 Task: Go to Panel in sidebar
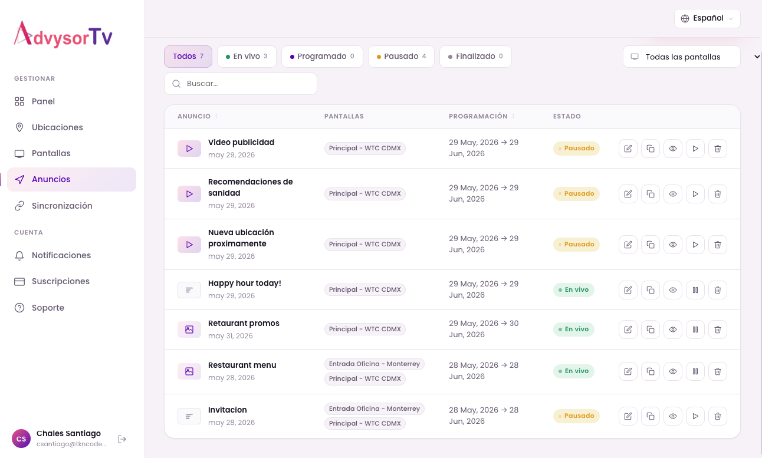(72, 101)
